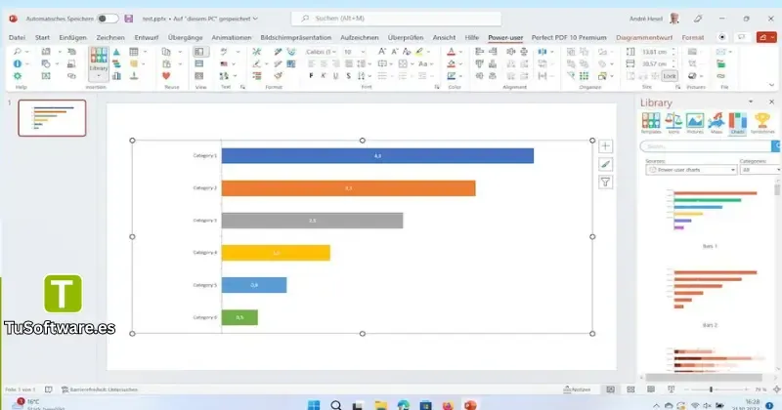Select the Templates icon in Library pane
The image size is (782, 410).
click(651, 123)
